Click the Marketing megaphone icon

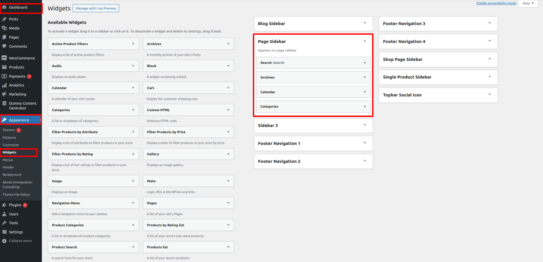[x=4, y=94]
